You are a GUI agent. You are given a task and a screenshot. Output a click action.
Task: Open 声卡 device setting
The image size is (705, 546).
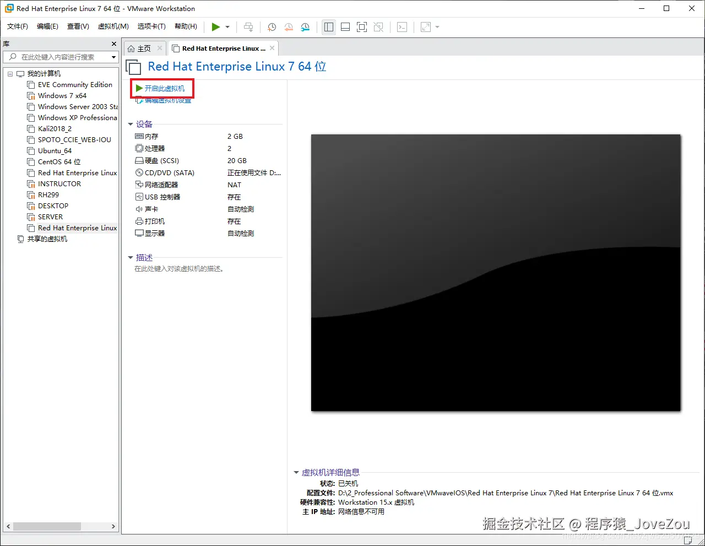(151, 209)
